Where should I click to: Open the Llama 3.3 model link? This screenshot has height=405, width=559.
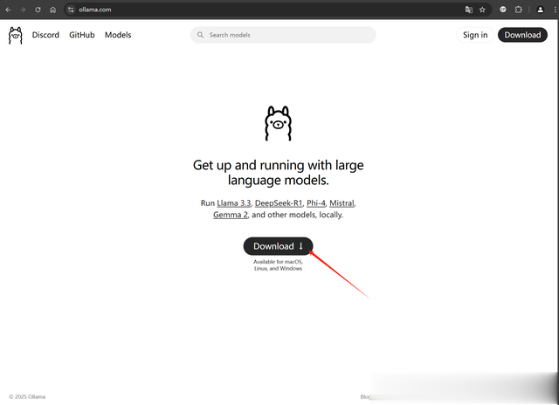(234, 203)
